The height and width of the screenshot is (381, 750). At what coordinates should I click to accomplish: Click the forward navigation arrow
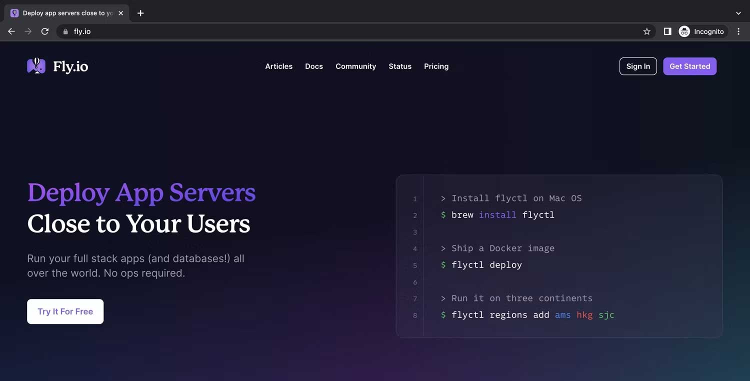(x=28, y=31)
